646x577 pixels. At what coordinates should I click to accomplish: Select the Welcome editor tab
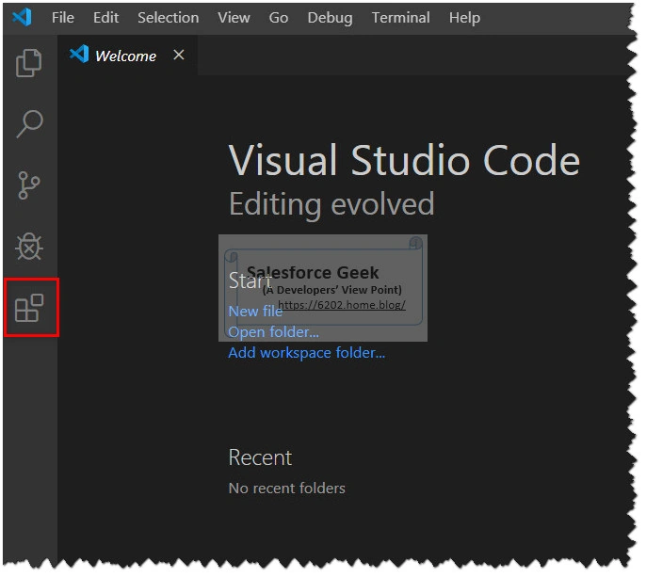pos(127,56)
